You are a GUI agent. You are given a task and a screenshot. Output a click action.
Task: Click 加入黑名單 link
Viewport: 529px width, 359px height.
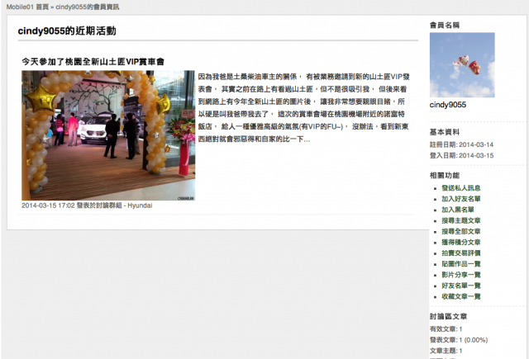458,210
